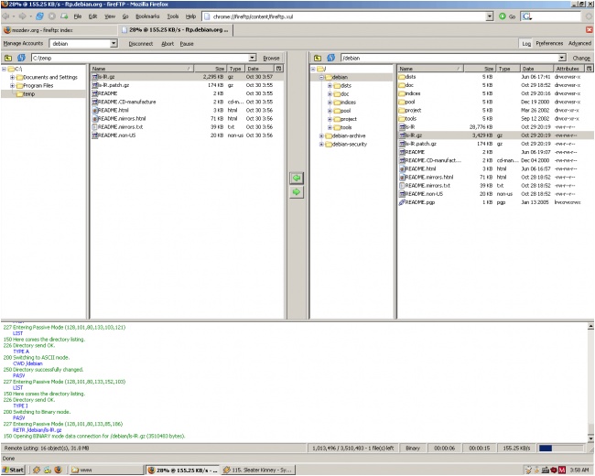Image resolution: width=595 pixels, height=476 pixels.
Task: Open remote column picker icon
Action: click(x=589, y=69)
